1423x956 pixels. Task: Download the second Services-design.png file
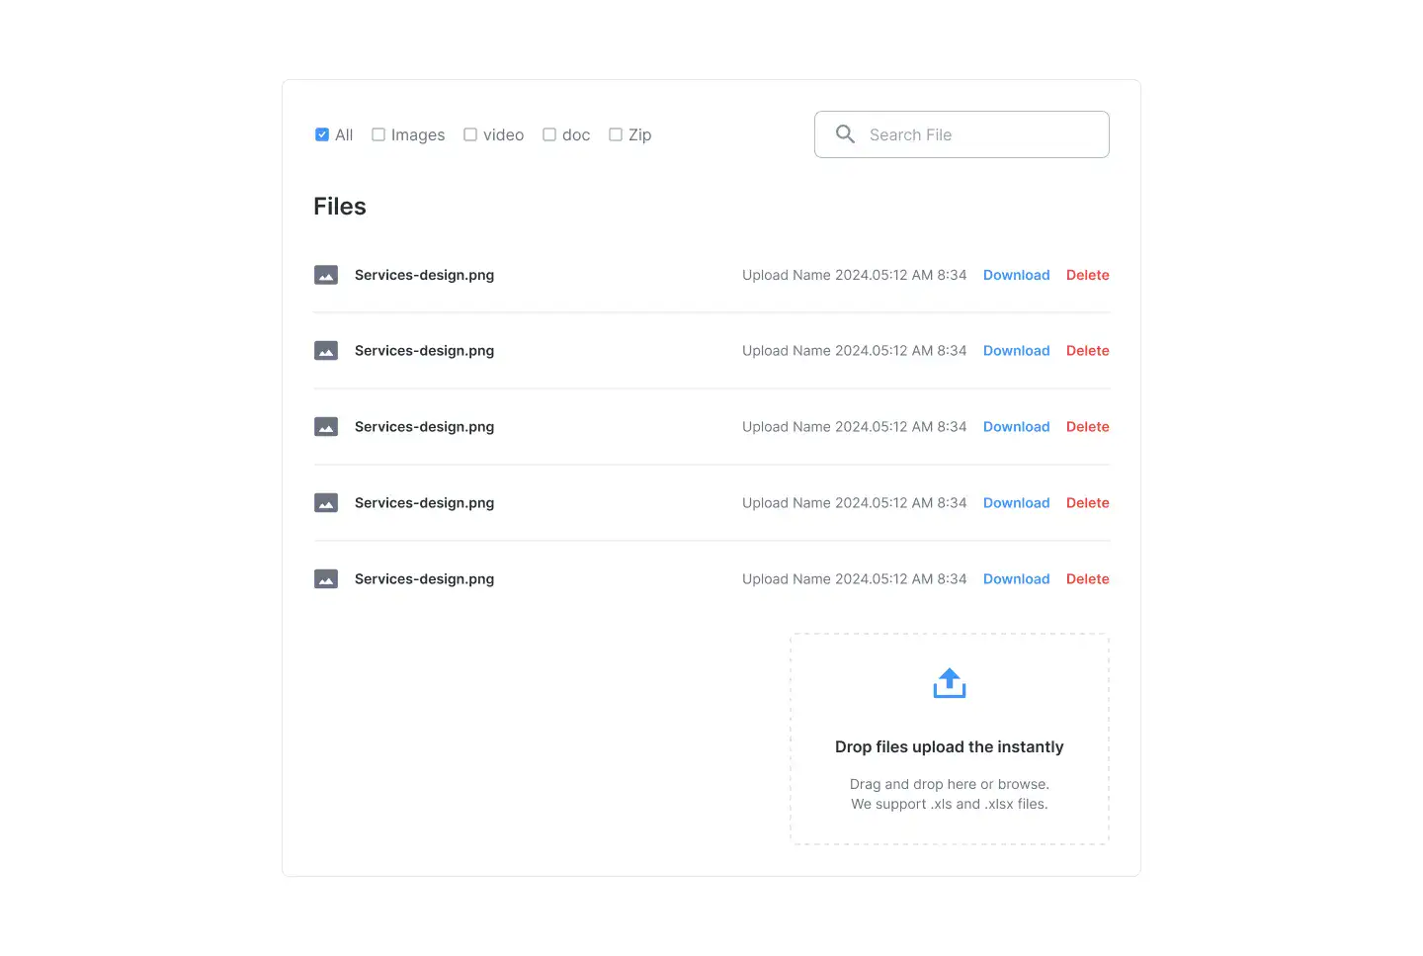[1016, 351]
